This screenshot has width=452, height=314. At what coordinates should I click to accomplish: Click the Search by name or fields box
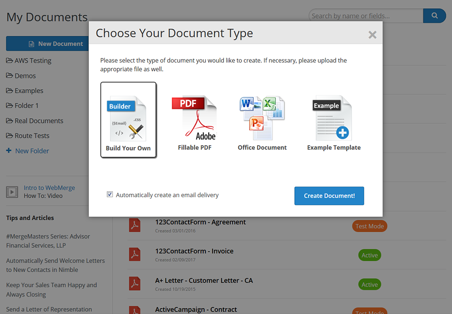coord(366,16)
